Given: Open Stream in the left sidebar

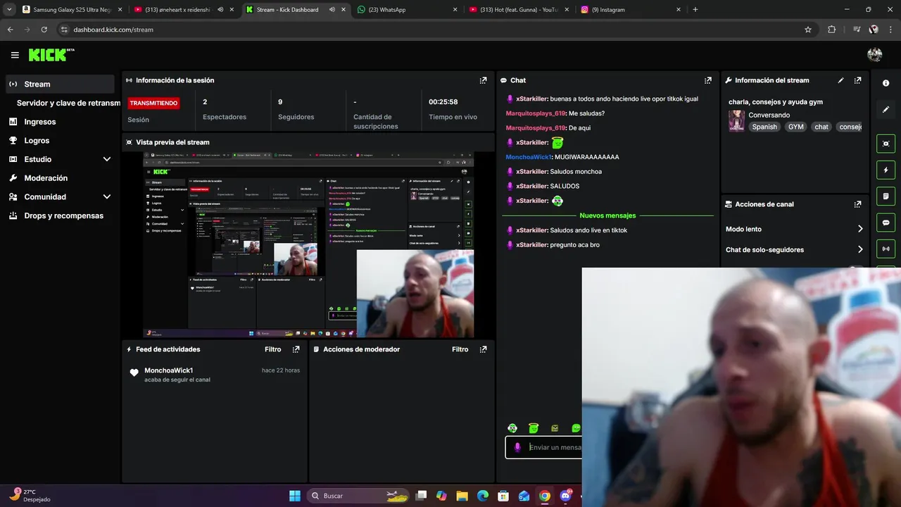Looking at the screenshot, I should pos(60,84).
